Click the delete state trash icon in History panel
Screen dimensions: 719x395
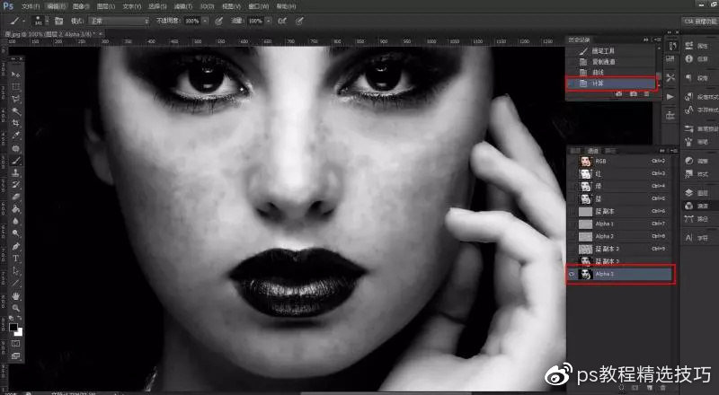click(x=647, y=93)
